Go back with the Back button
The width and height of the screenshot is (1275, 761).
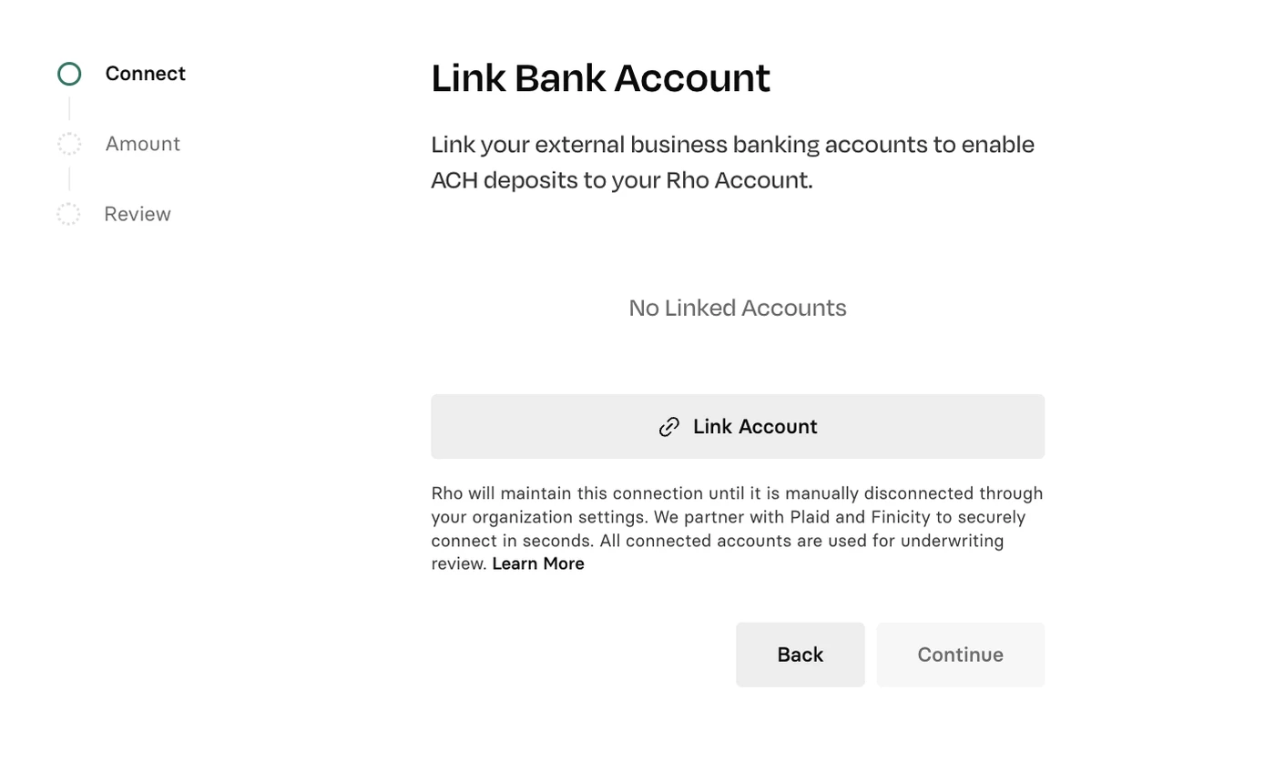[801, 654]
